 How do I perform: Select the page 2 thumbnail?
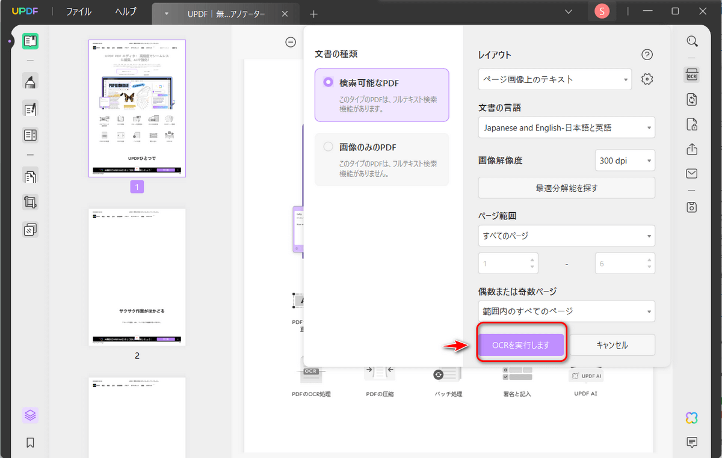point(137,276)
